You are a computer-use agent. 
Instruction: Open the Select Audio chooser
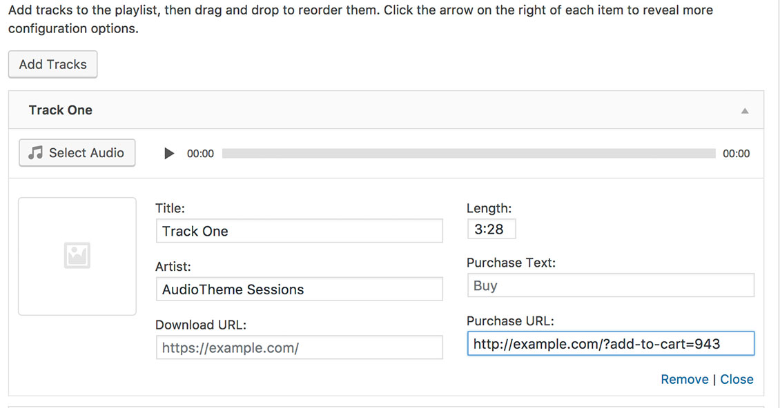[x=77, y=152]
